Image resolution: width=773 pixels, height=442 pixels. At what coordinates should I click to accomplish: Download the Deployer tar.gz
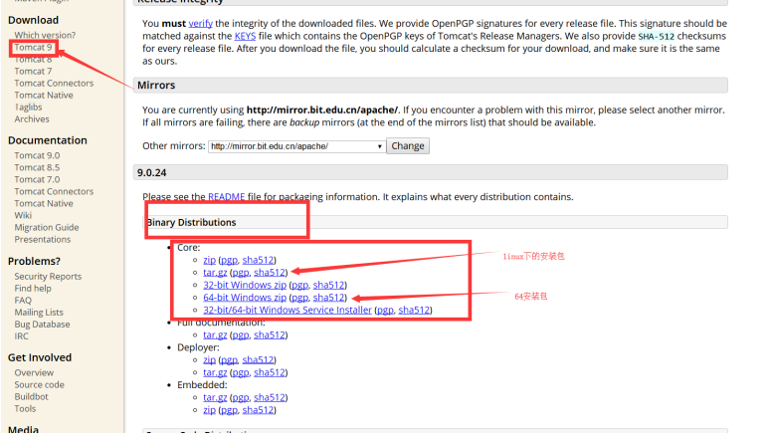coord(215,372)
